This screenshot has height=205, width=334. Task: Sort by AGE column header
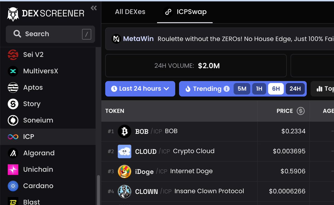[328, 111]
